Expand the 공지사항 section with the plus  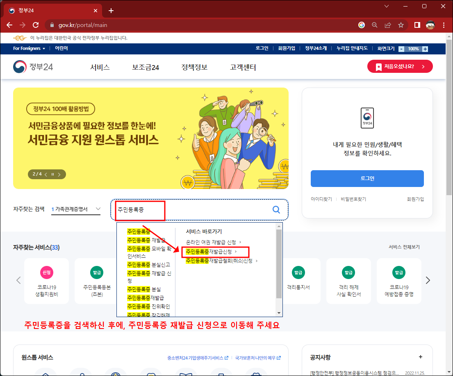pyautogui.click(x=421, y=356)
